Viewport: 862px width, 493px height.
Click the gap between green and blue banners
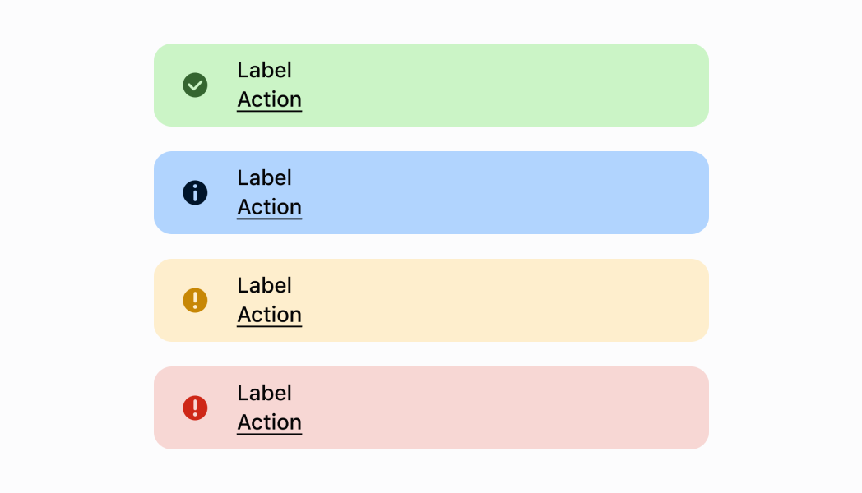pos(431,139)
